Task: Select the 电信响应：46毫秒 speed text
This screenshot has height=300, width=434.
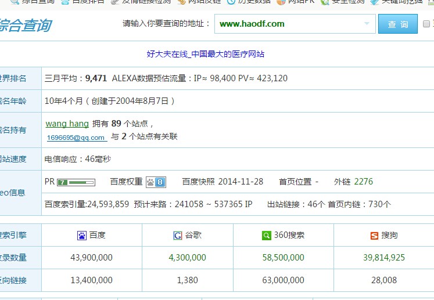Action: [x=77, y=159]
